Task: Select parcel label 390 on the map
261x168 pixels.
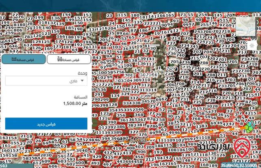Action: click(112, 122)
